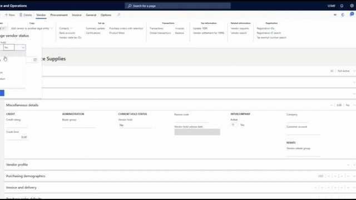Click the Delete trash icon
Viewport: 356px width, 200px height.
[x=21, y=15]
